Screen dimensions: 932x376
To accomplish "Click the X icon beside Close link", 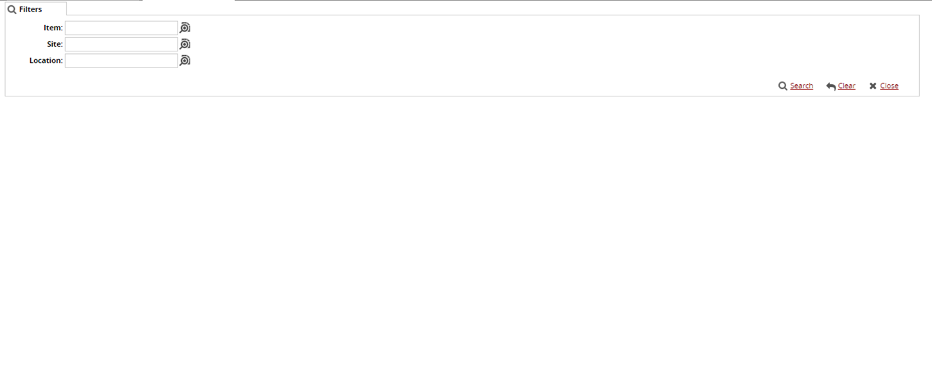I will point(873,86).
